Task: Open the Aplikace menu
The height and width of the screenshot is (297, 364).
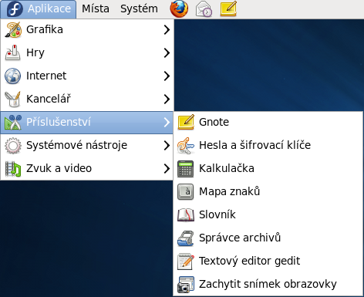Action: click(x=39, y=9)
